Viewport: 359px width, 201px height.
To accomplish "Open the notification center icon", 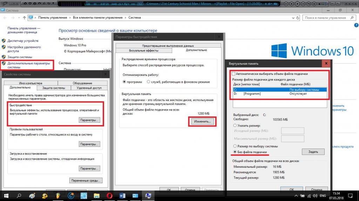I will [x=350, y=196].
